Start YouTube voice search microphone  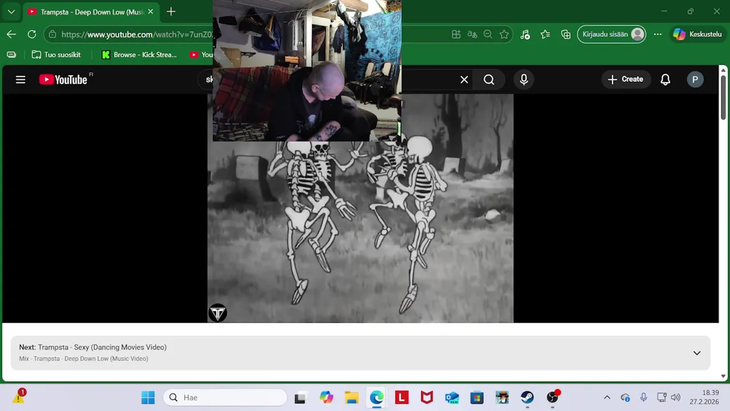coord(524,79)
